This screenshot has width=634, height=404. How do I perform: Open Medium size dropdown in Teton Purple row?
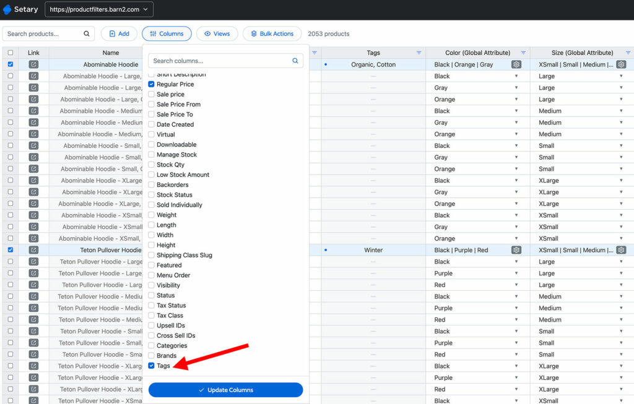pos(621,308)
